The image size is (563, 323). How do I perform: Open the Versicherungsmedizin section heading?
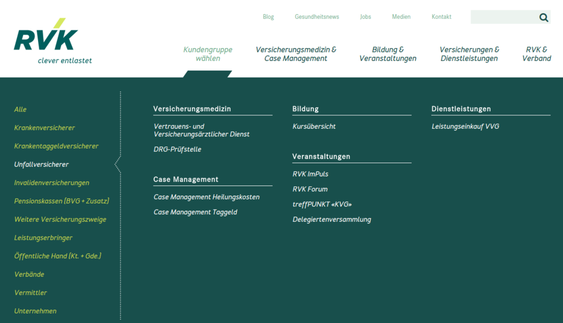coord(192,109)
